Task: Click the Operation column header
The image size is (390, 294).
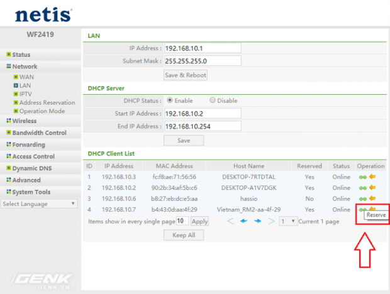Action: 370,166
